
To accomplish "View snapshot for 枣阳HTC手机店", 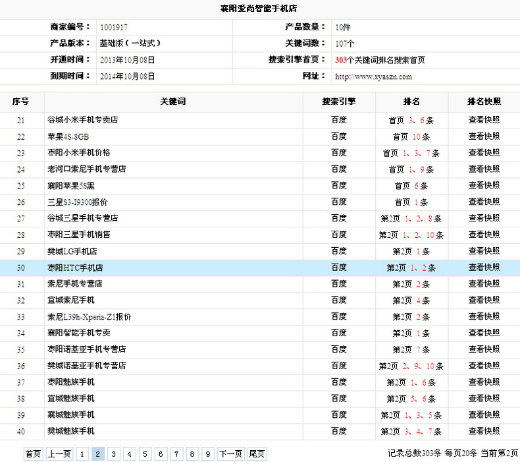I will click(484, 268).
